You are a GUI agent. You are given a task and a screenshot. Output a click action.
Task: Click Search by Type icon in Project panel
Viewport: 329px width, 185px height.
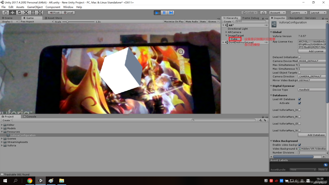coord(260,120)
